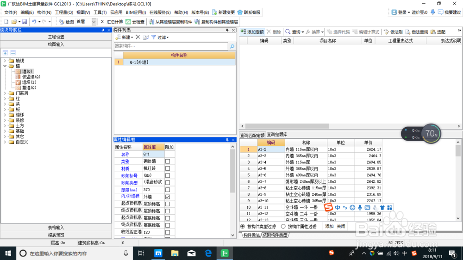Screen dimensions: 463x260
Task: Switch to 依附构件类型 tab
Action: click(x=275, y=235)
